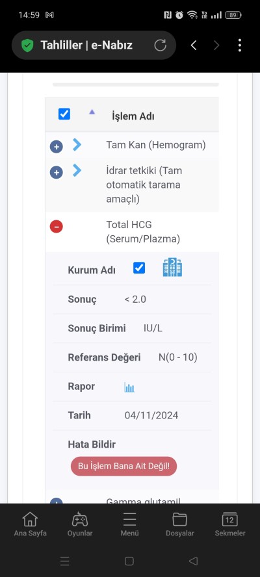
Task: Tap Bu İşlem Bana Ait Değil! button
Action: tap(123, 467)
